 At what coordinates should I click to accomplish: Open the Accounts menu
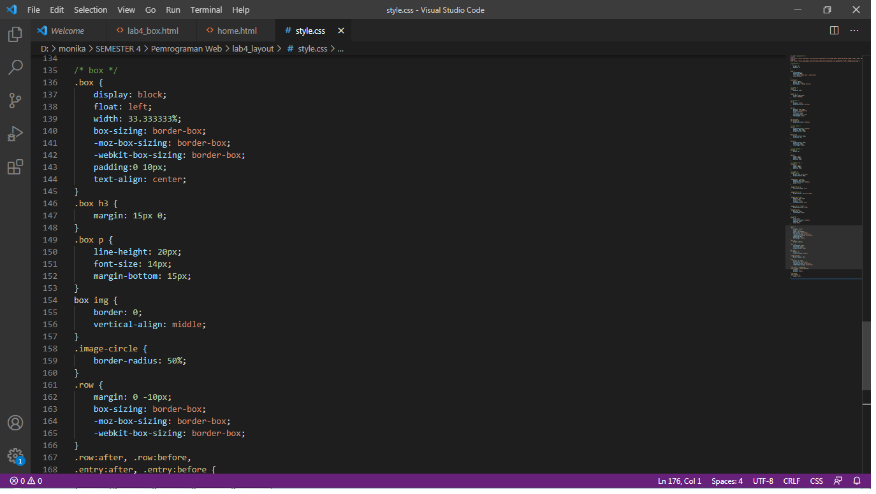click(x=15, y=423)
